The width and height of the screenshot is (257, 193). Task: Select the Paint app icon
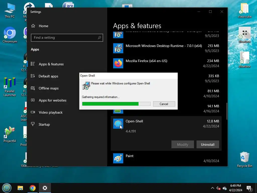(118, 158)
